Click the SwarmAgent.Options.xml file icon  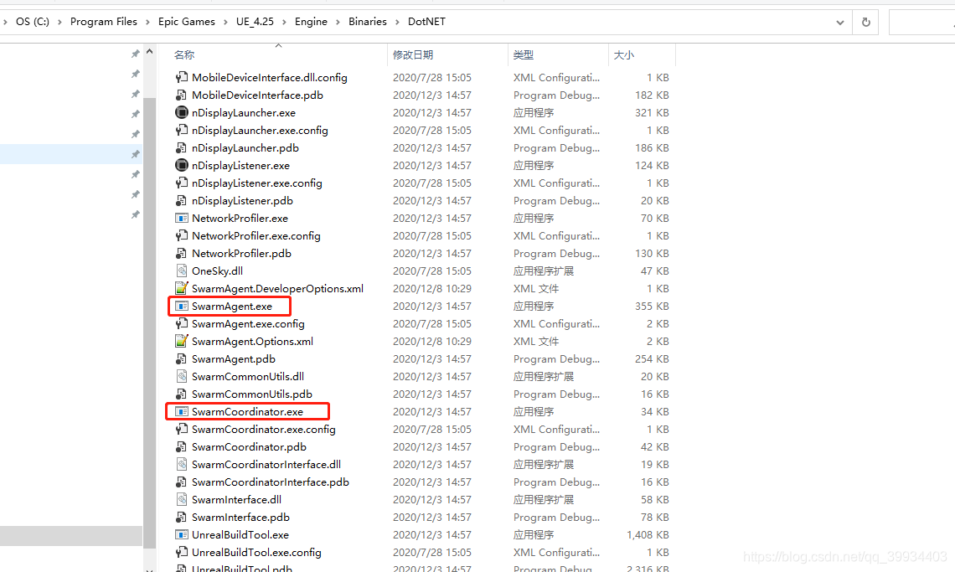pos(182,342)
